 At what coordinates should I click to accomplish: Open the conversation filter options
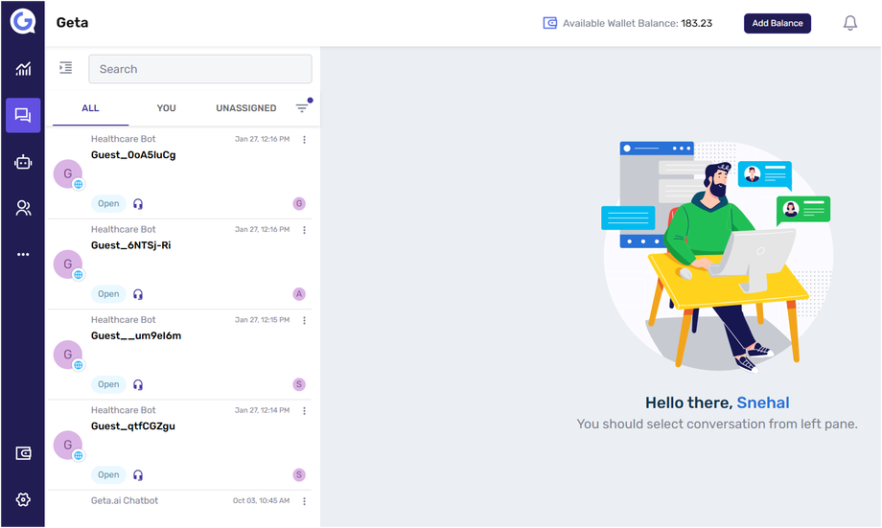[302, 108]
